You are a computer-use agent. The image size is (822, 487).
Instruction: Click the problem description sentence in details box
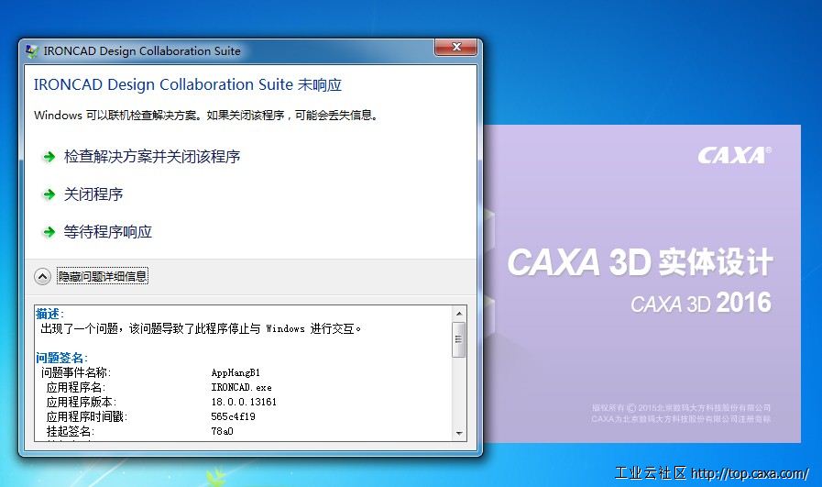pos(201,328)
